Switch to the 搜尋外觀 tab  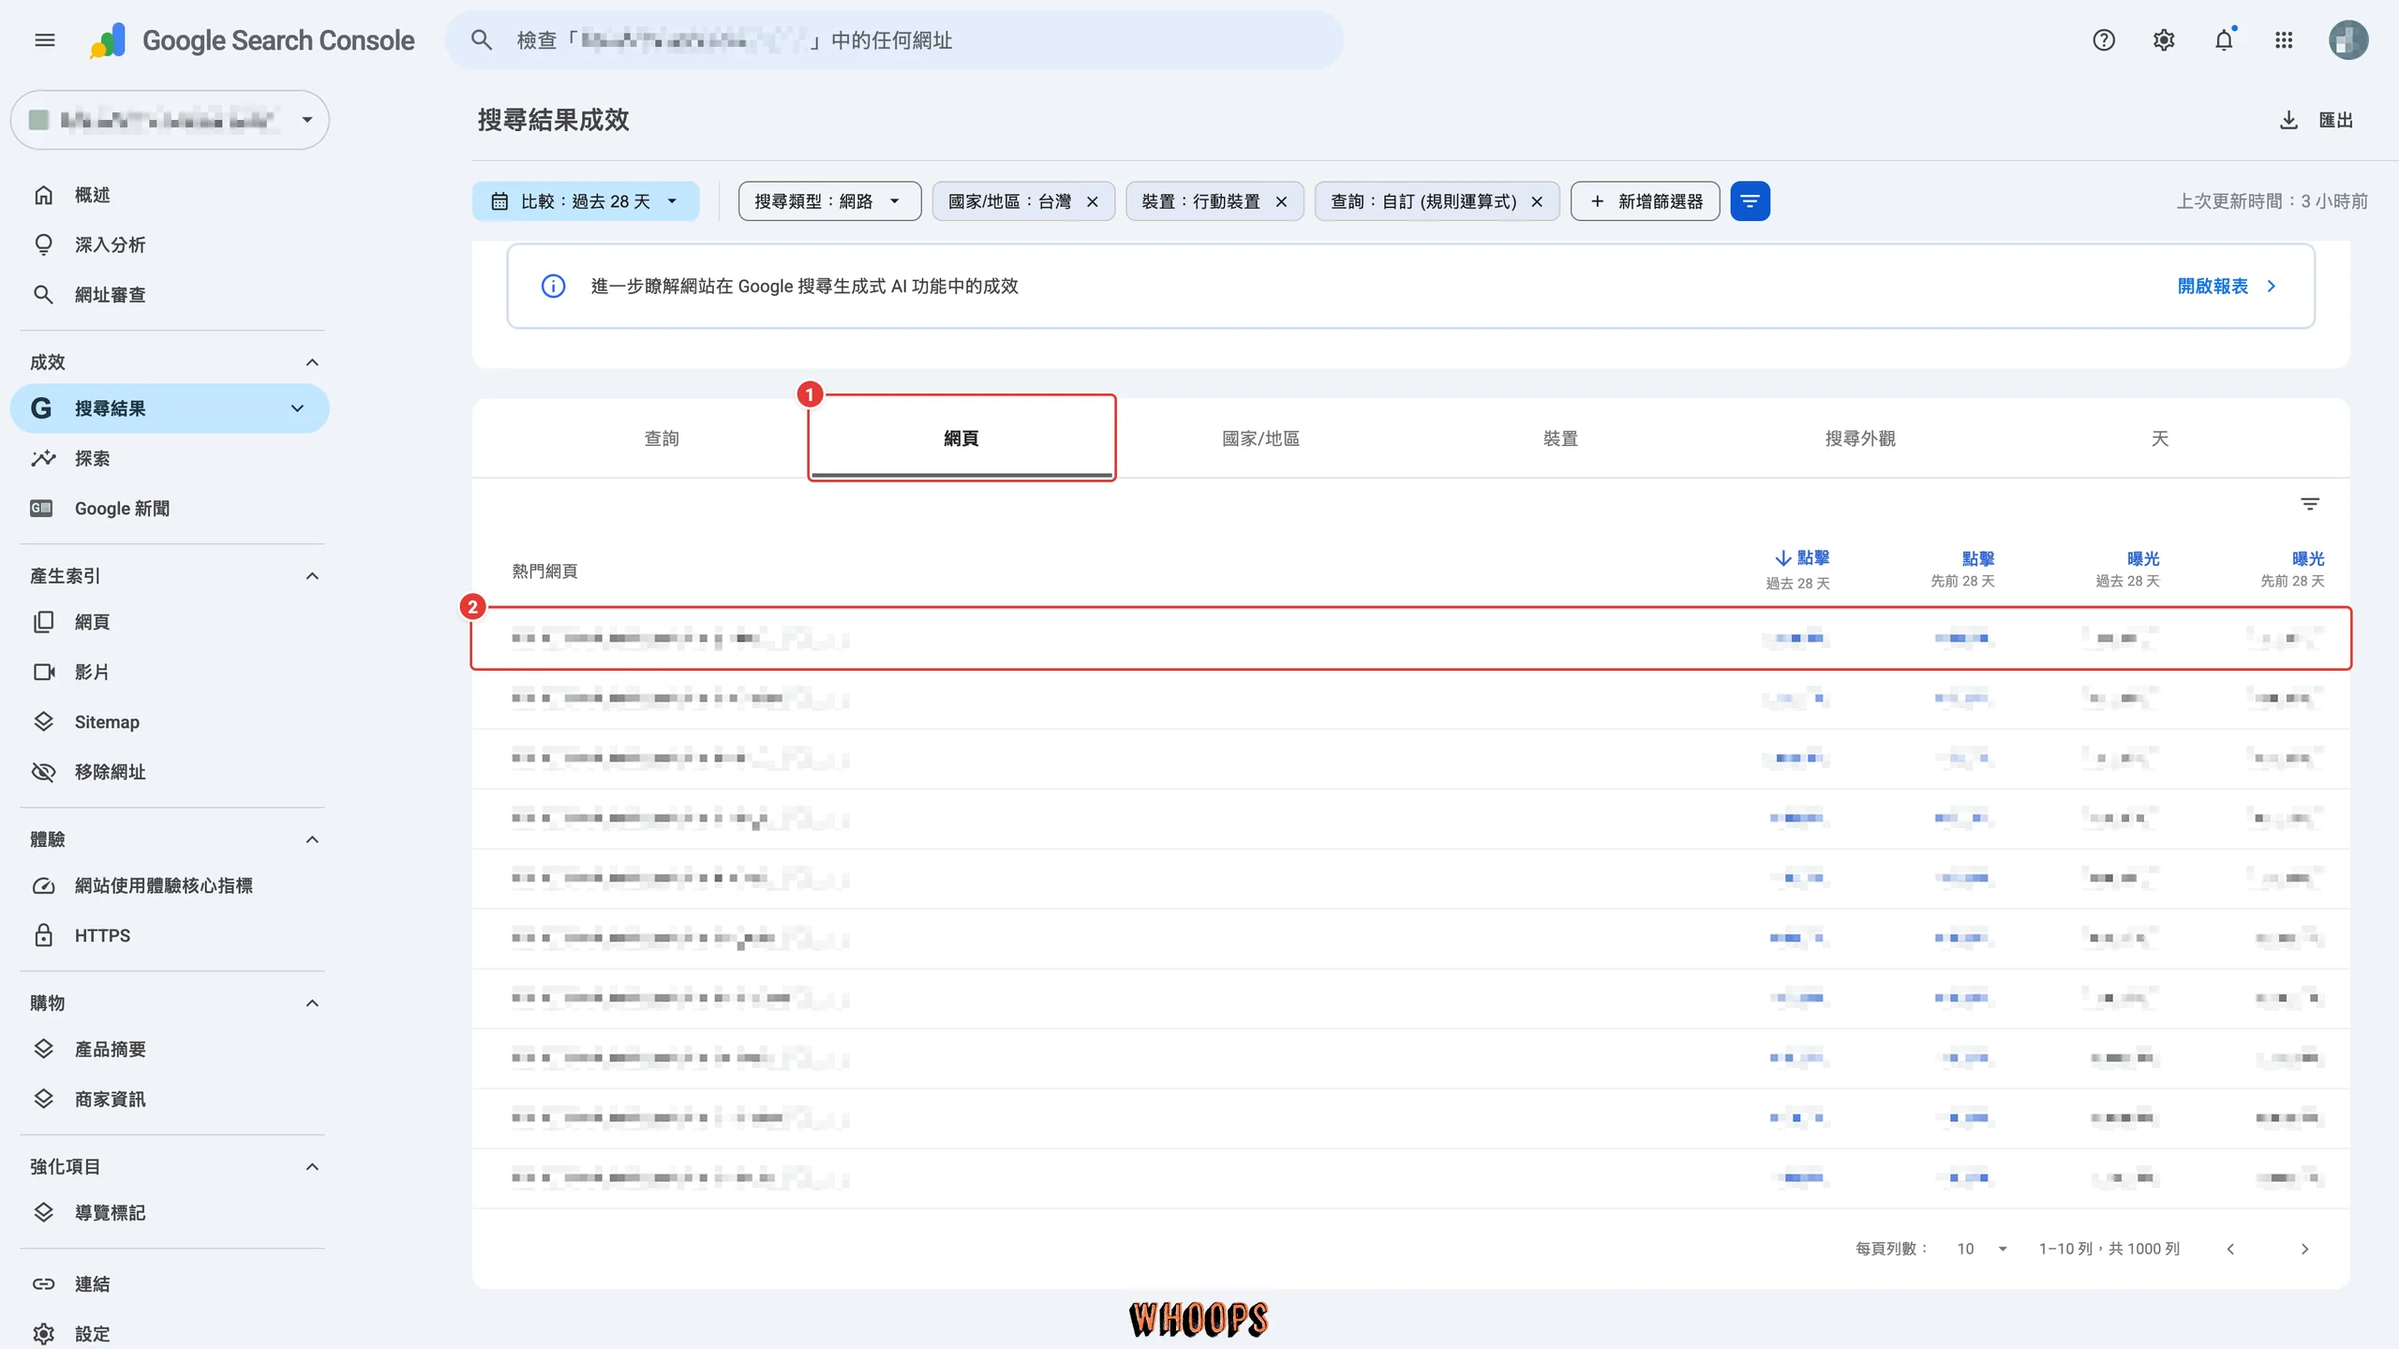click(x=1860, y=438)
